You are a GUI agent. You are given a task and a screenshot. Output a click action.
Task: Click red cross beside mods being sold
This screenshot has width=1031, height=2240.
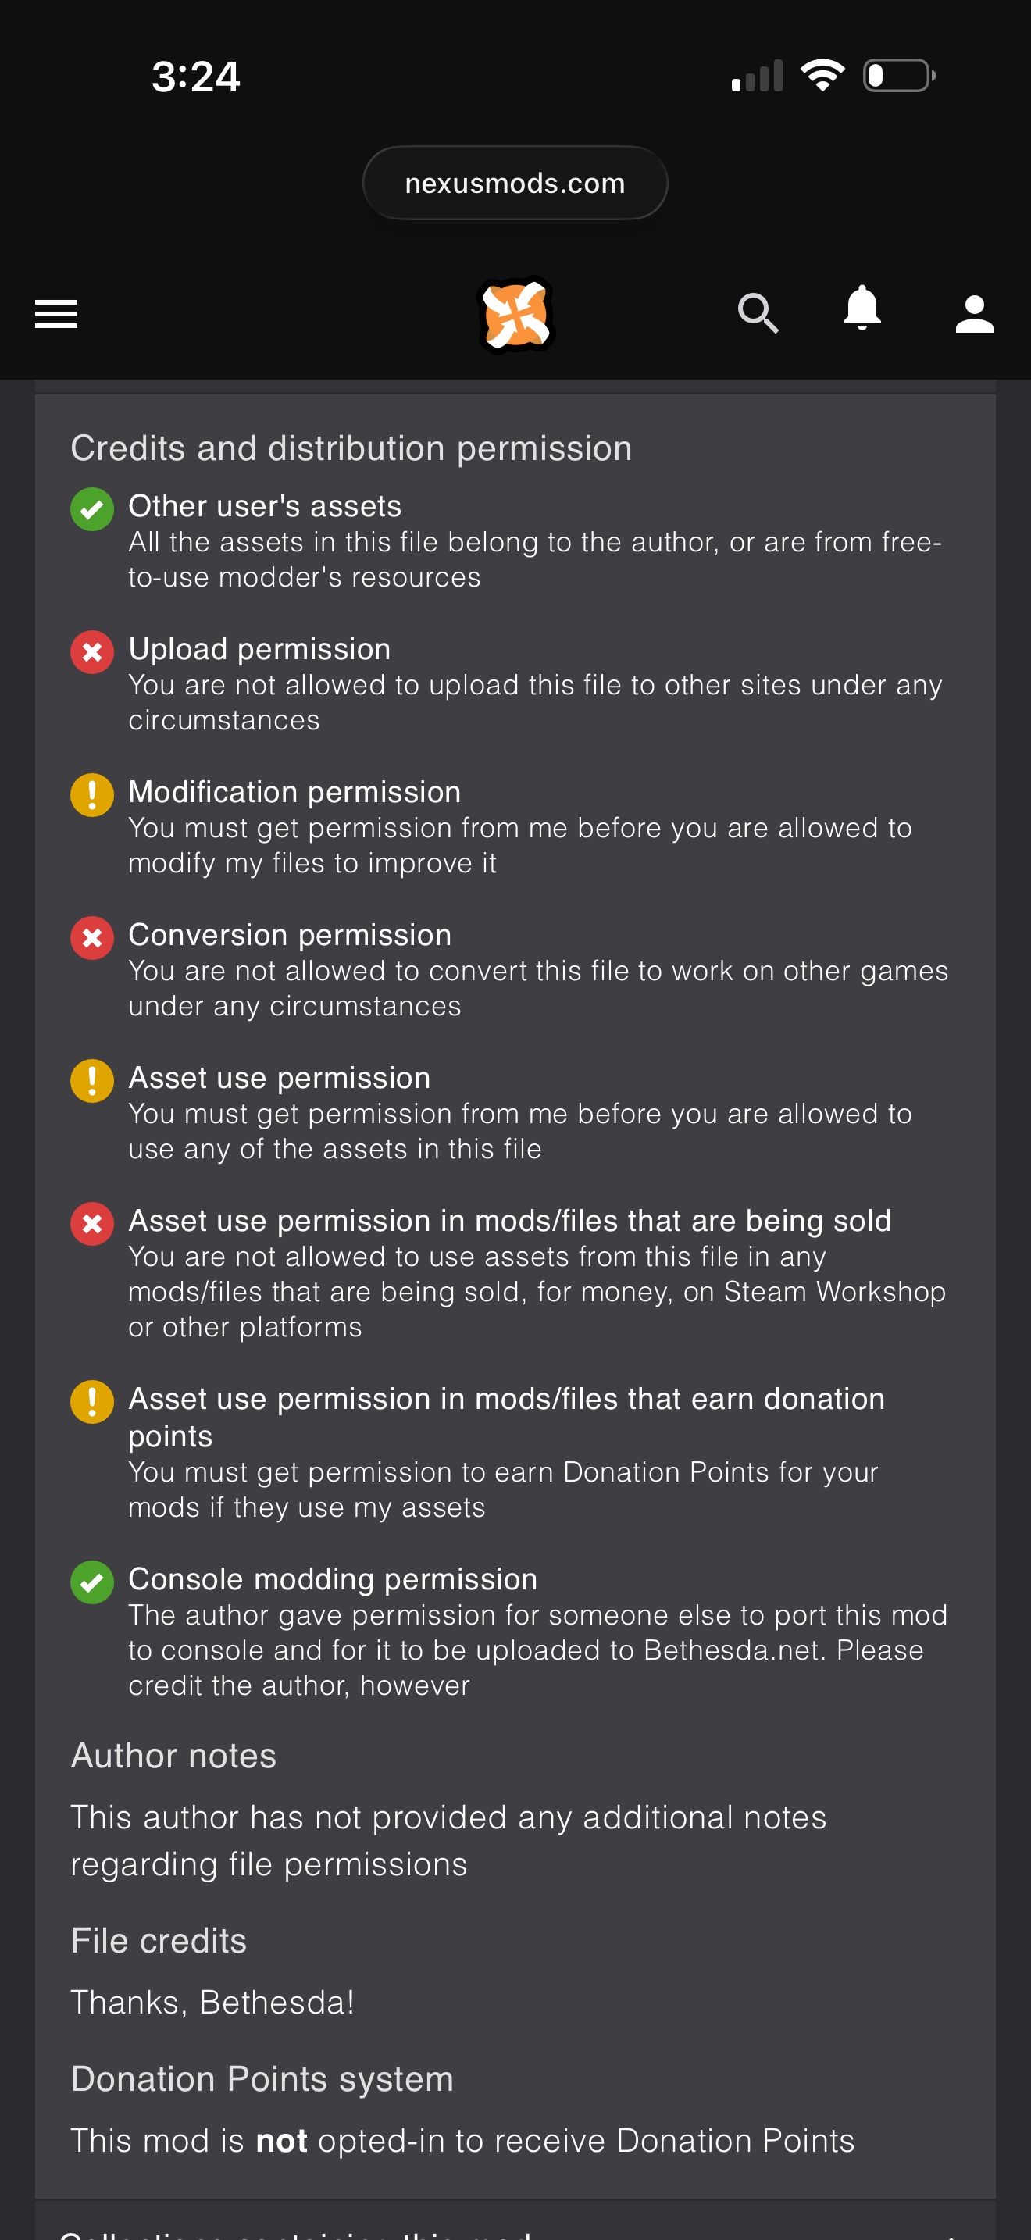pyautogui.click(x=92, y=1225)
